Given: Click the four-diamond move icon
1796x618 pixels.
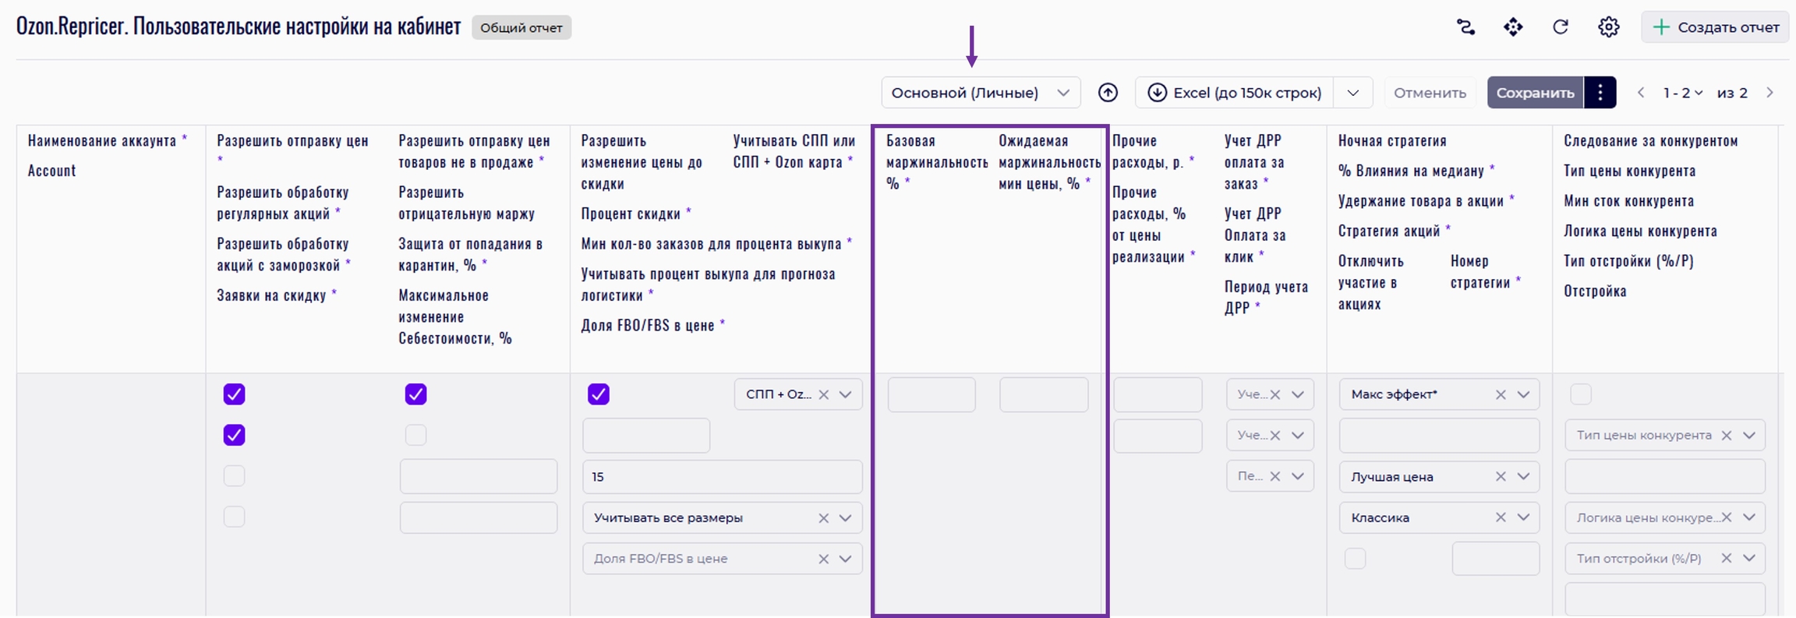Looking at the screenshot, I should [1512, 27].
